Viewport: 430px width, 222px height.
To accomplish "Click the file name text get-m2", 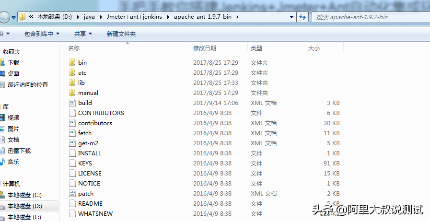I will coord(88,143).
